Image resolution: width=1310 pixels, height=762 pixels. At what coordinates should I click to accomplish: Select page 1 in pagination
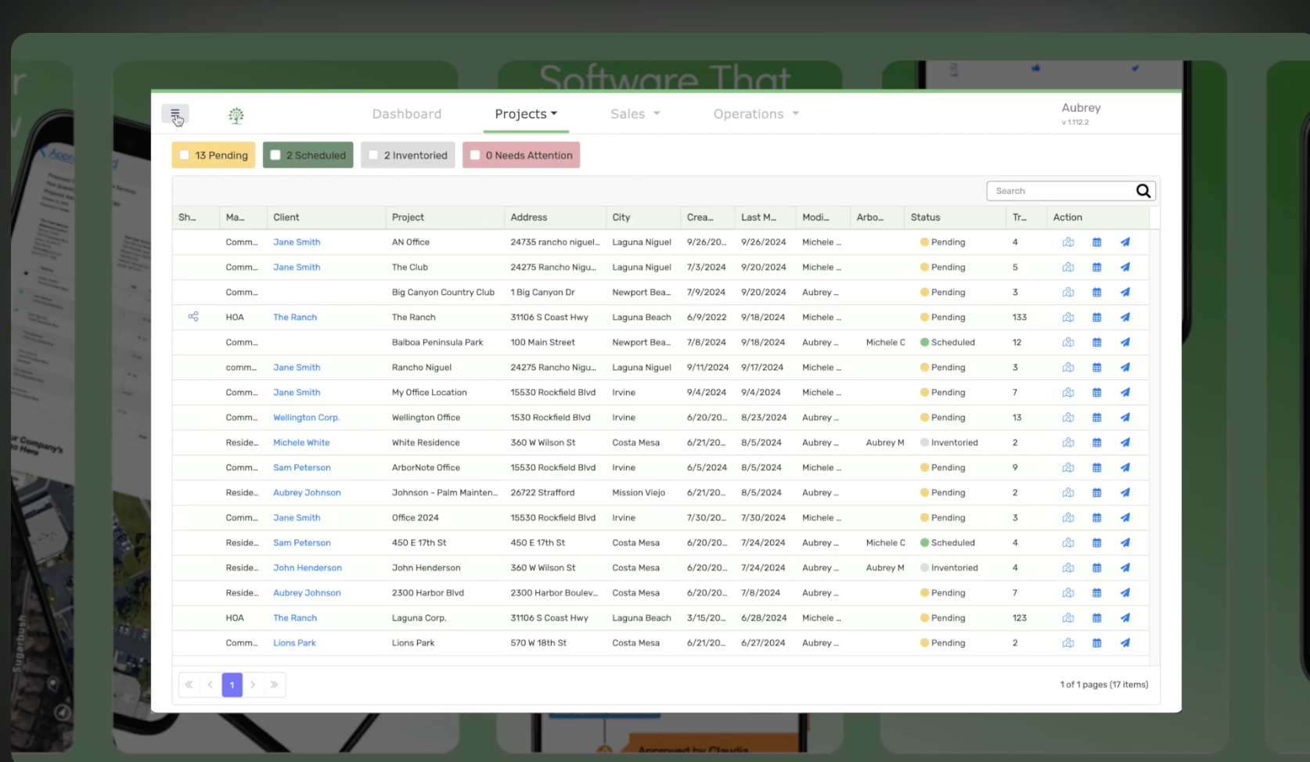tap(232, 685)
